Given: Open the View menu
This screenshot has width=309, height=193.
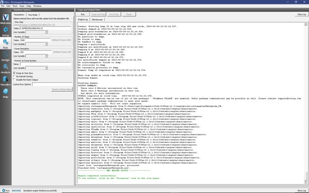Looking at the screenshot, I should tap(22, 6).
